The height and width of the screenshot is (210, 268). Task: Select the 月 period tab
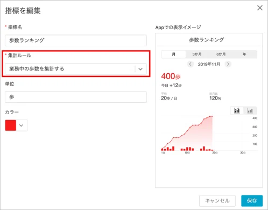[x=173, y=54]
